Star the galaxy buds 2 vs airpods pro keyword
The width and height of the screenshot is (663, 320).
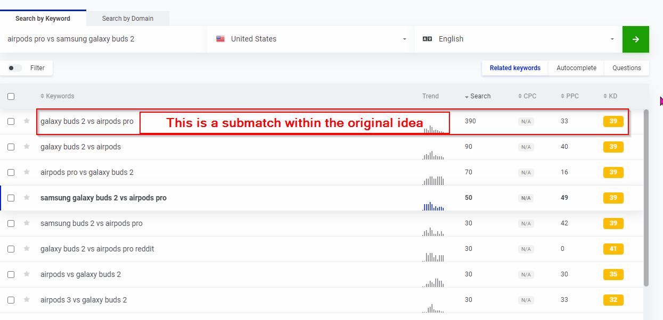click(27, 121)
